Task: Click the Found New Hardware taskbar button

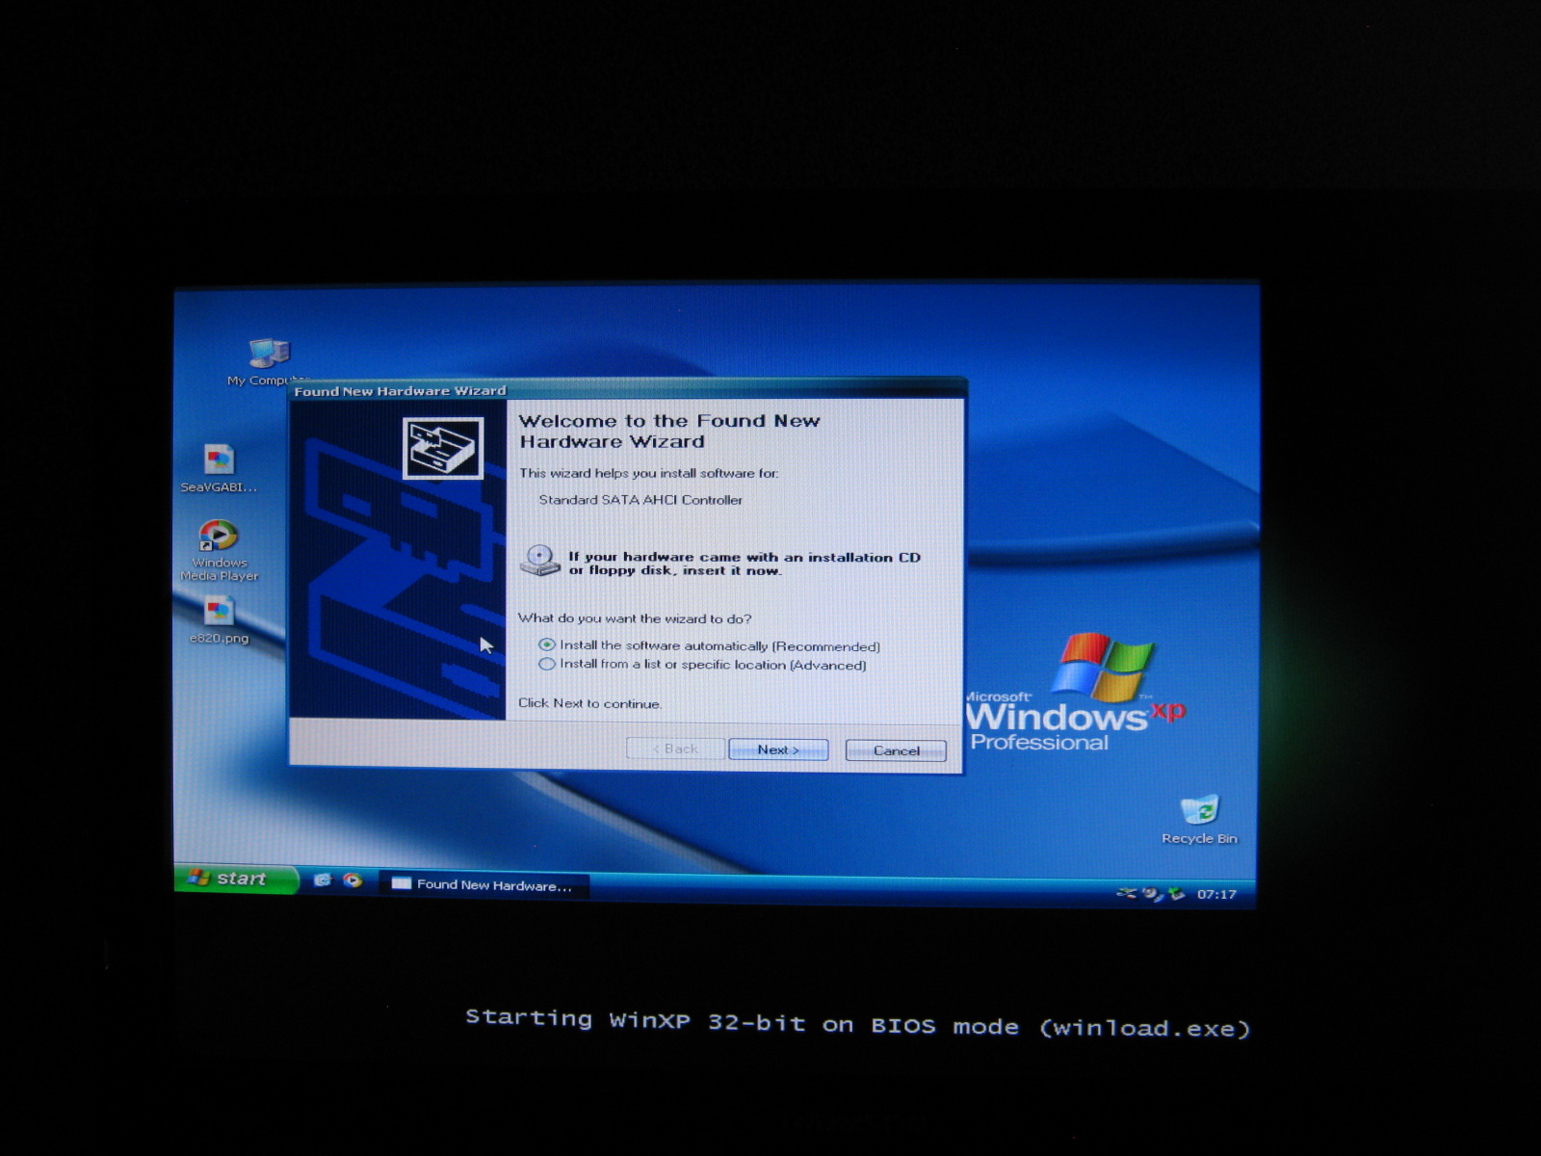Action: (483, 885)
